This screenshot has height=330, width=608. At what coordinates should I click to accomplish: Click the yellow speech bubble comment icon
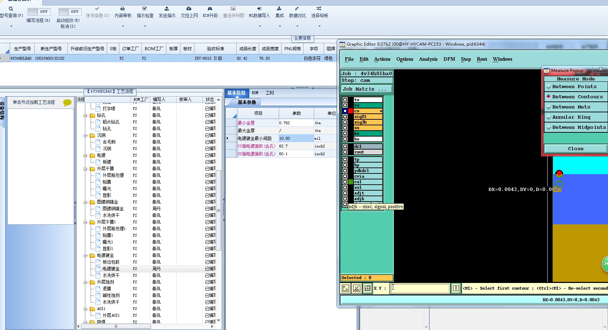(x=67, y=103)
